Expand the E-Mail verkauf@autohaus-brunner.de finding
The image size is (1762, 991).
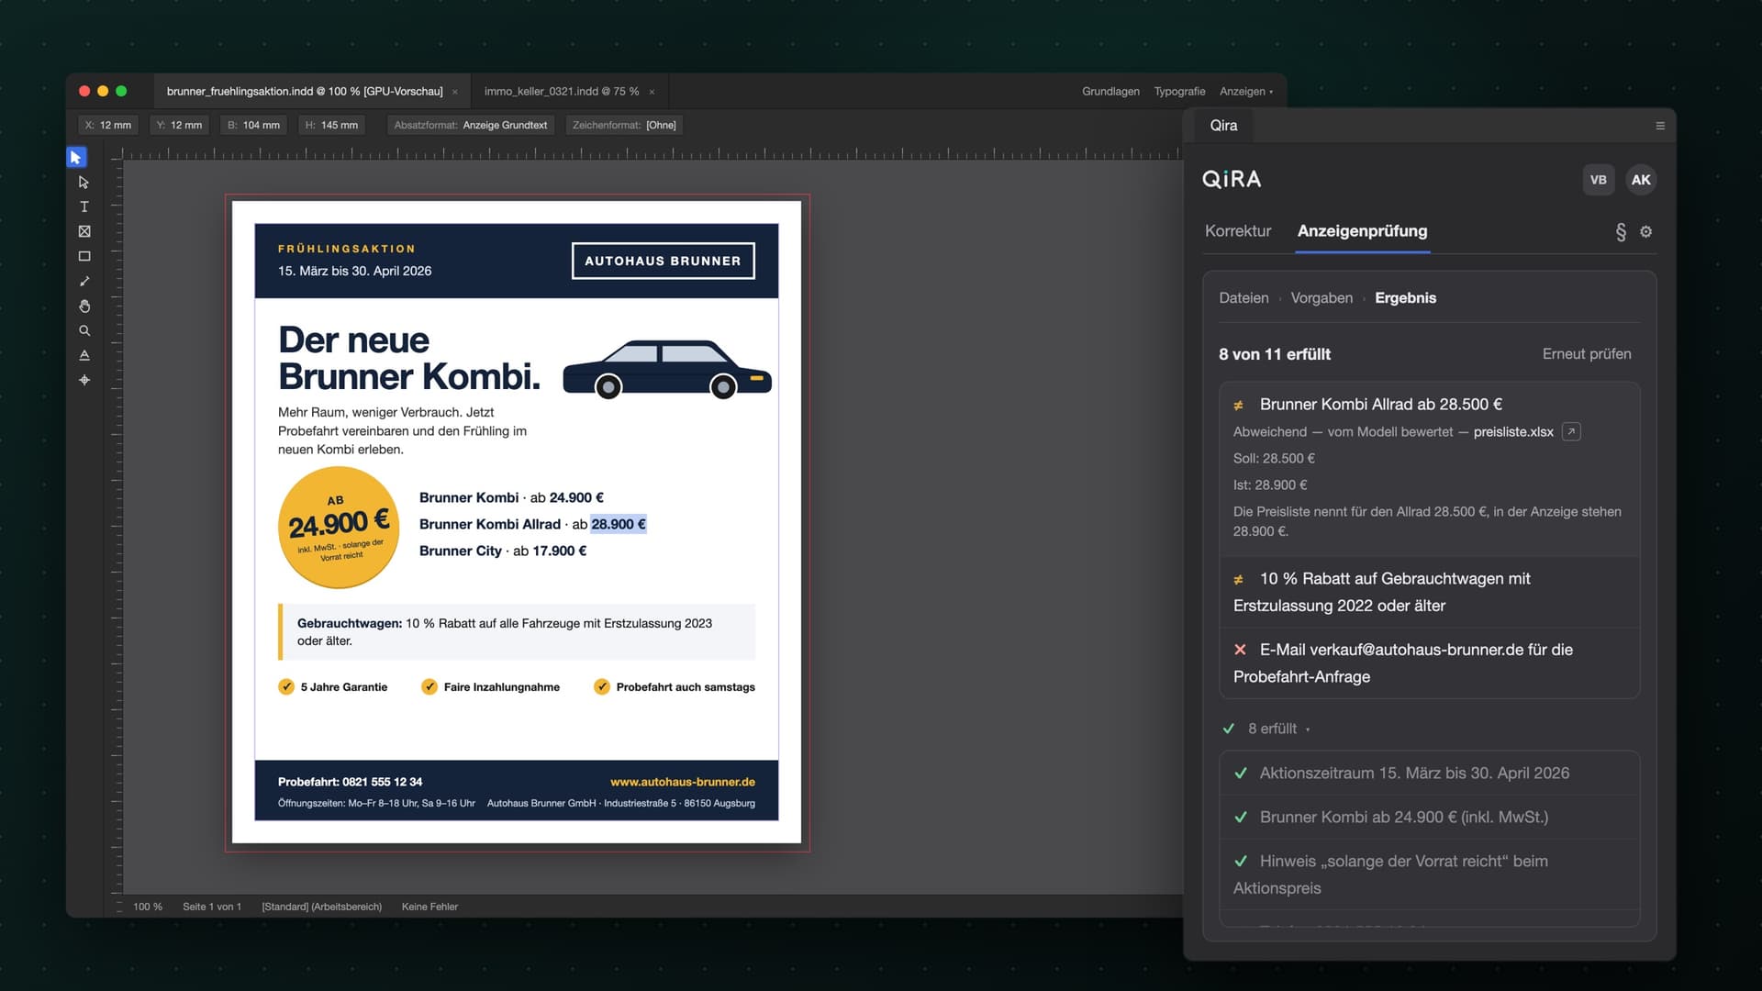click(1430, 663)
